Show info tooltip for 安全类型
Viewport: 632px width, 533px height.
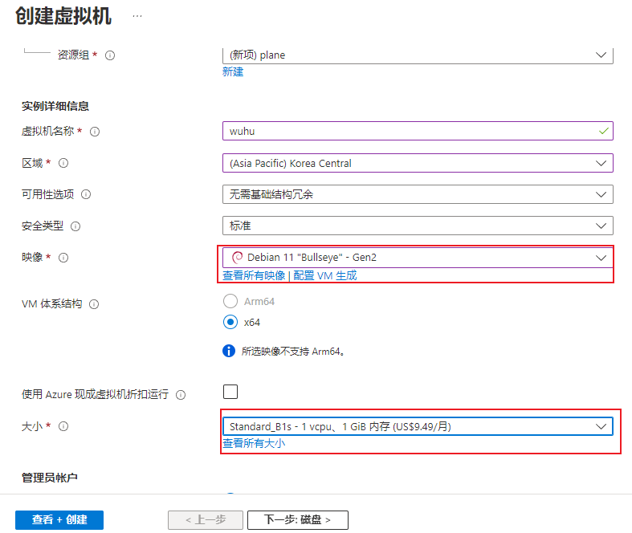click(x=75, y=226)
